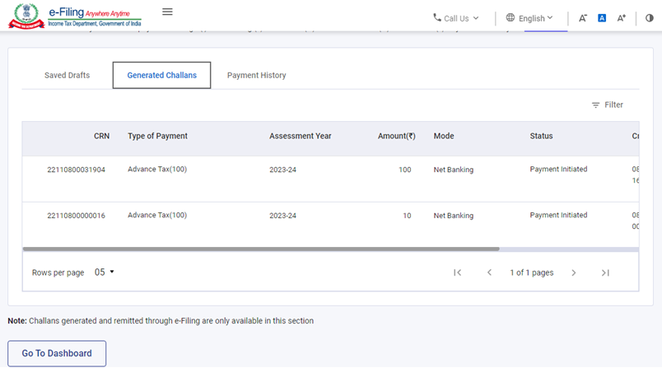662x368 pixels.
Task: Select the Generated Challans tab
Action: 161,75
